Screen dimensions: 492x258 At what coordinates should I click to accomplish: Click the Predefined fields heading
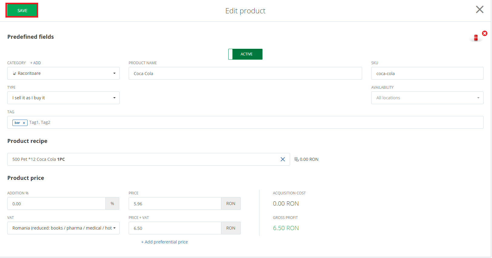(31, 37)
